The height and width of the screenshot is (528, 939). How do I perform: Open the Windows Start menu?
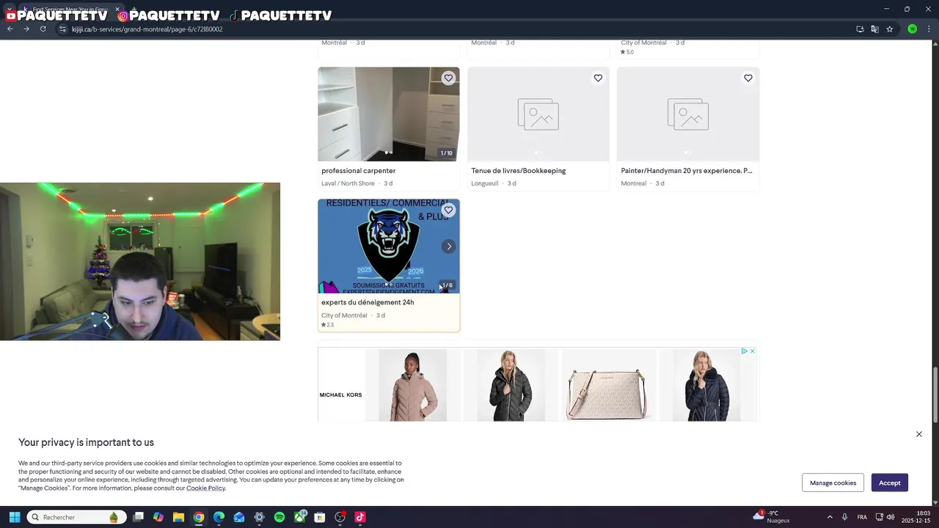pos(14,517)
